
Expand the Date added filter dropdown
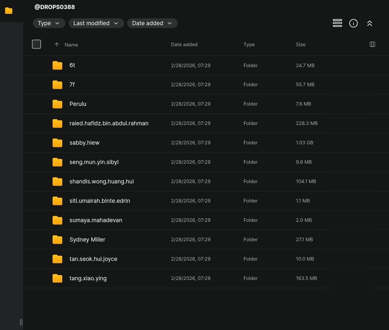pos(152,23)
